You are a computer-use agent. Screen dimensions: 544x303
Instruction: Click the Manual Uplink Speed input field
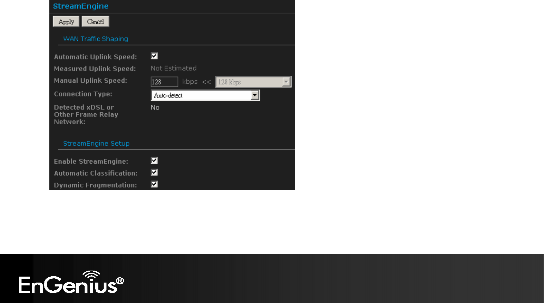[x=164, y=82]
